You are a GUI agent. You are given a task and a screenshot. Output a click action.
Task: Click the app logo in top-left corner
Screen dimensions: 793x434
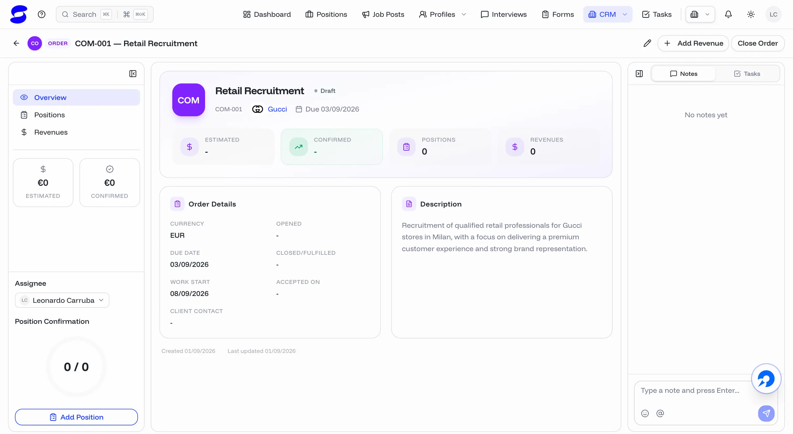click(18, 14)
